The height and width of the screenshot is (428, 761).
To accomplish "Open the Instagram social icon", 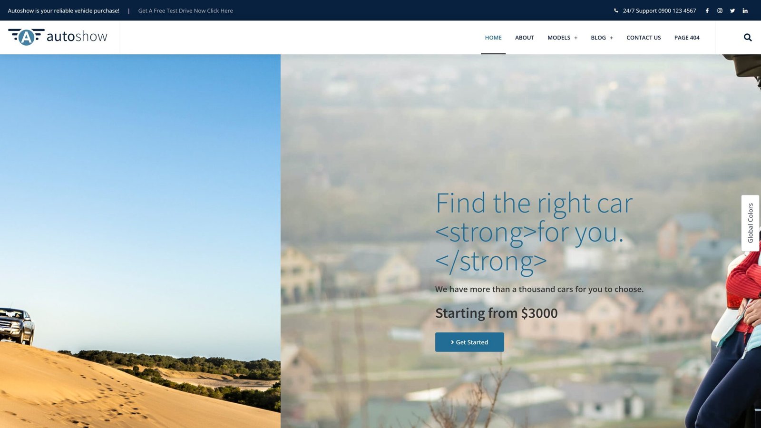I will (720, 10).
